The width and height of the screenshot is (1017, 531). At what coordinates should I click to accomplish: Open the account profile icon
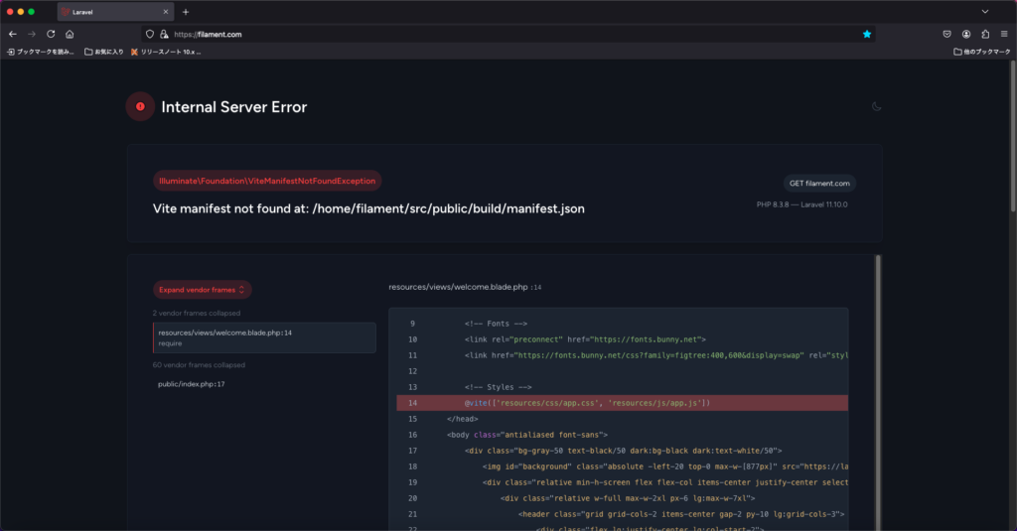(x=966, y=35)
